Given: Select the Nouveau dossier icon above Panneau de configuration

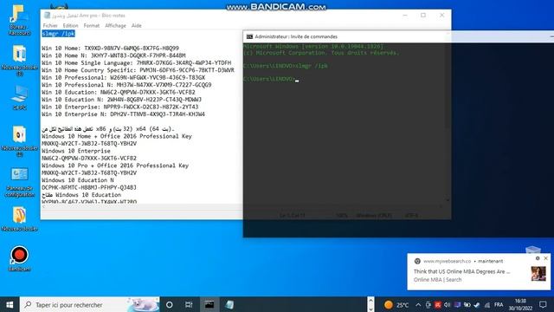Looking at the screenshot, I should 19,140.
